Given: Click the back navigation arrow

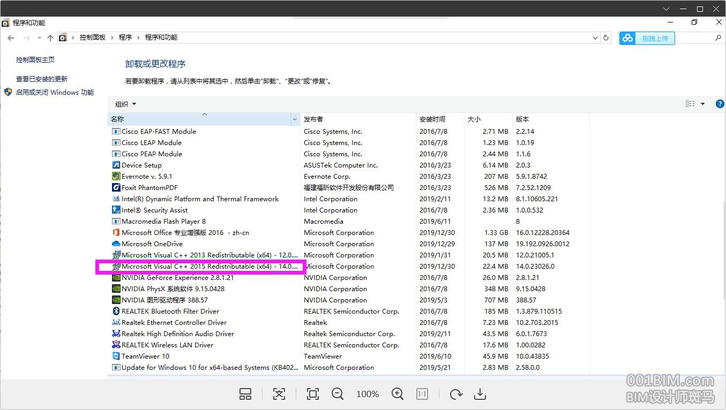Looking at the screenshot, I should pos(11,38).
